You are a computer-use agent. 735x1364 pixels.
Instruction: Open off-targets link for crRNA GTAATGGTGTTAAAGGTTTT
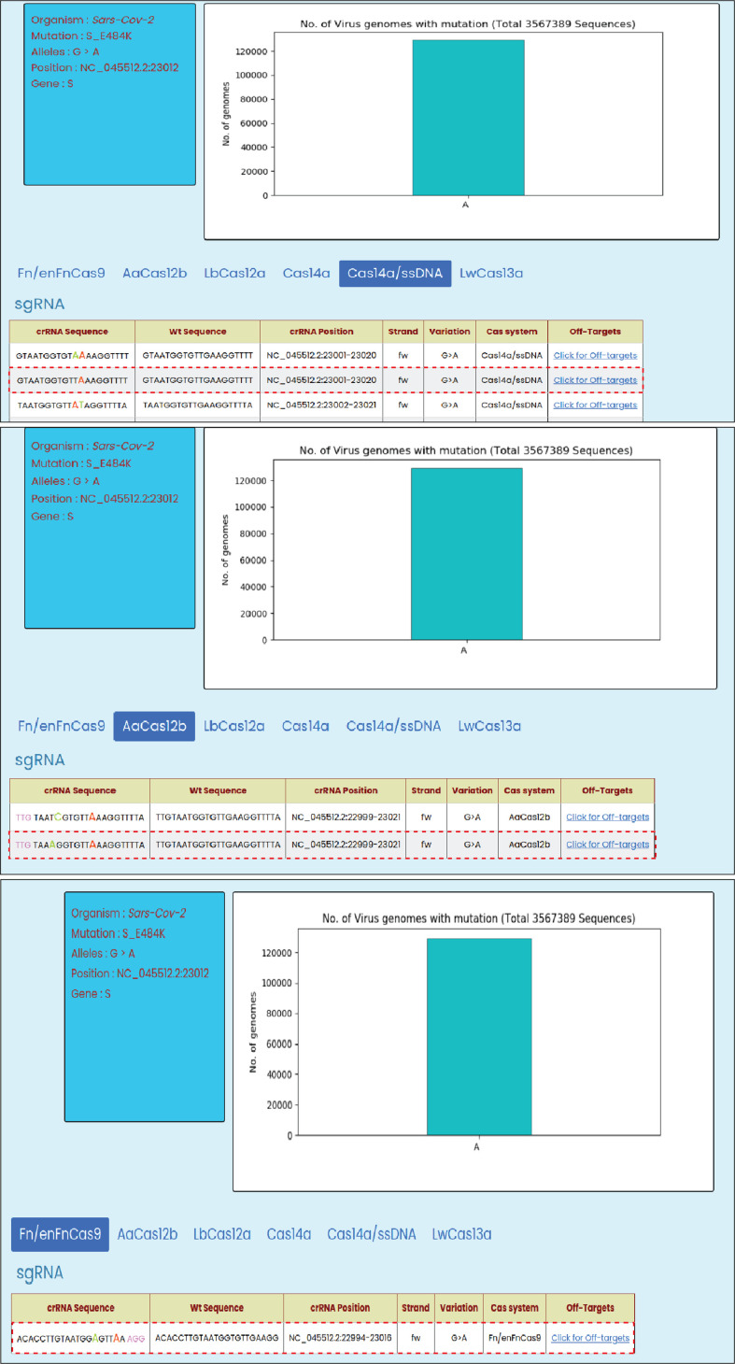point(596,380)
